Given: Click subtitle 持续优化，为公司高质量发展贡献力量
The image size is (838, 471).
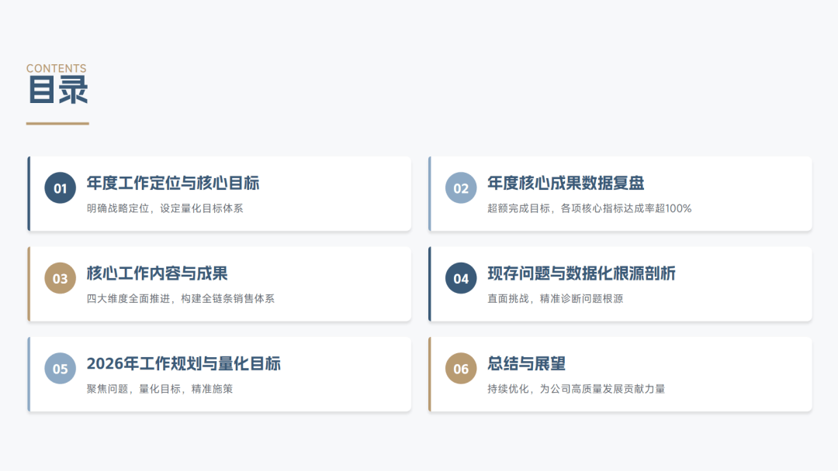Looking at the screenshot, I should point(576,389).
